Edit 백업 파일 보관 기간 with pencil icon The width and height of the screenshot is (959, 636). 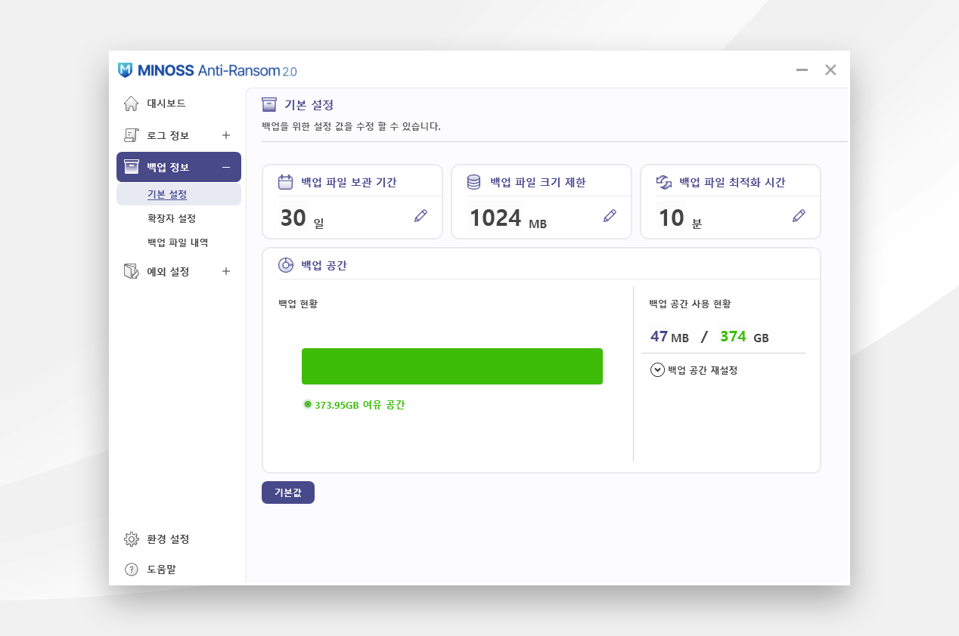(x=421, y=216)
